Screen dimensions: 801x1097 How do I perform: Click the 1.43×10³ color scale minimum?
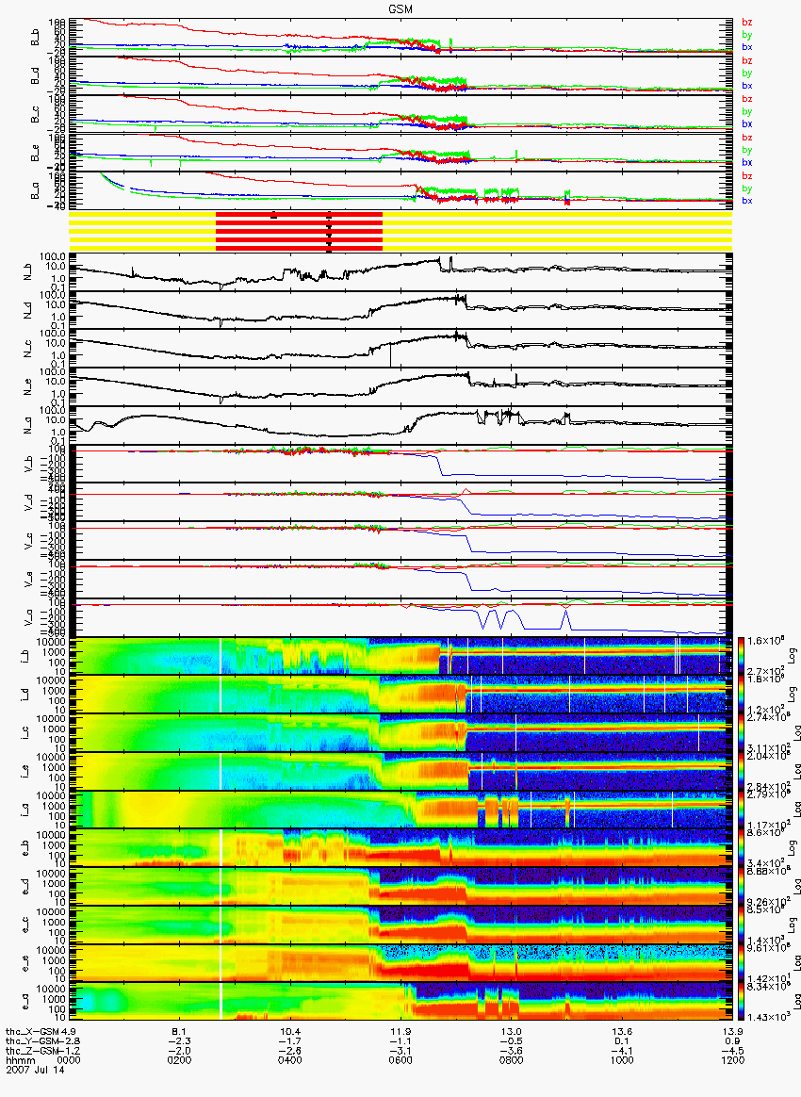767,1016
